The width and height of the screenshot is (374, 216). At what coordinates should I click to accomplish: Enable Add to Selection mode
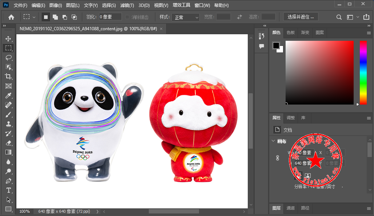(55, 17)
